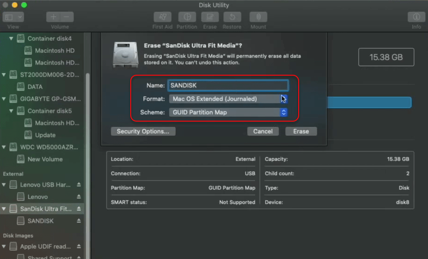
Task: Click the Not Supported SMART status value
Action: [237, 202]
